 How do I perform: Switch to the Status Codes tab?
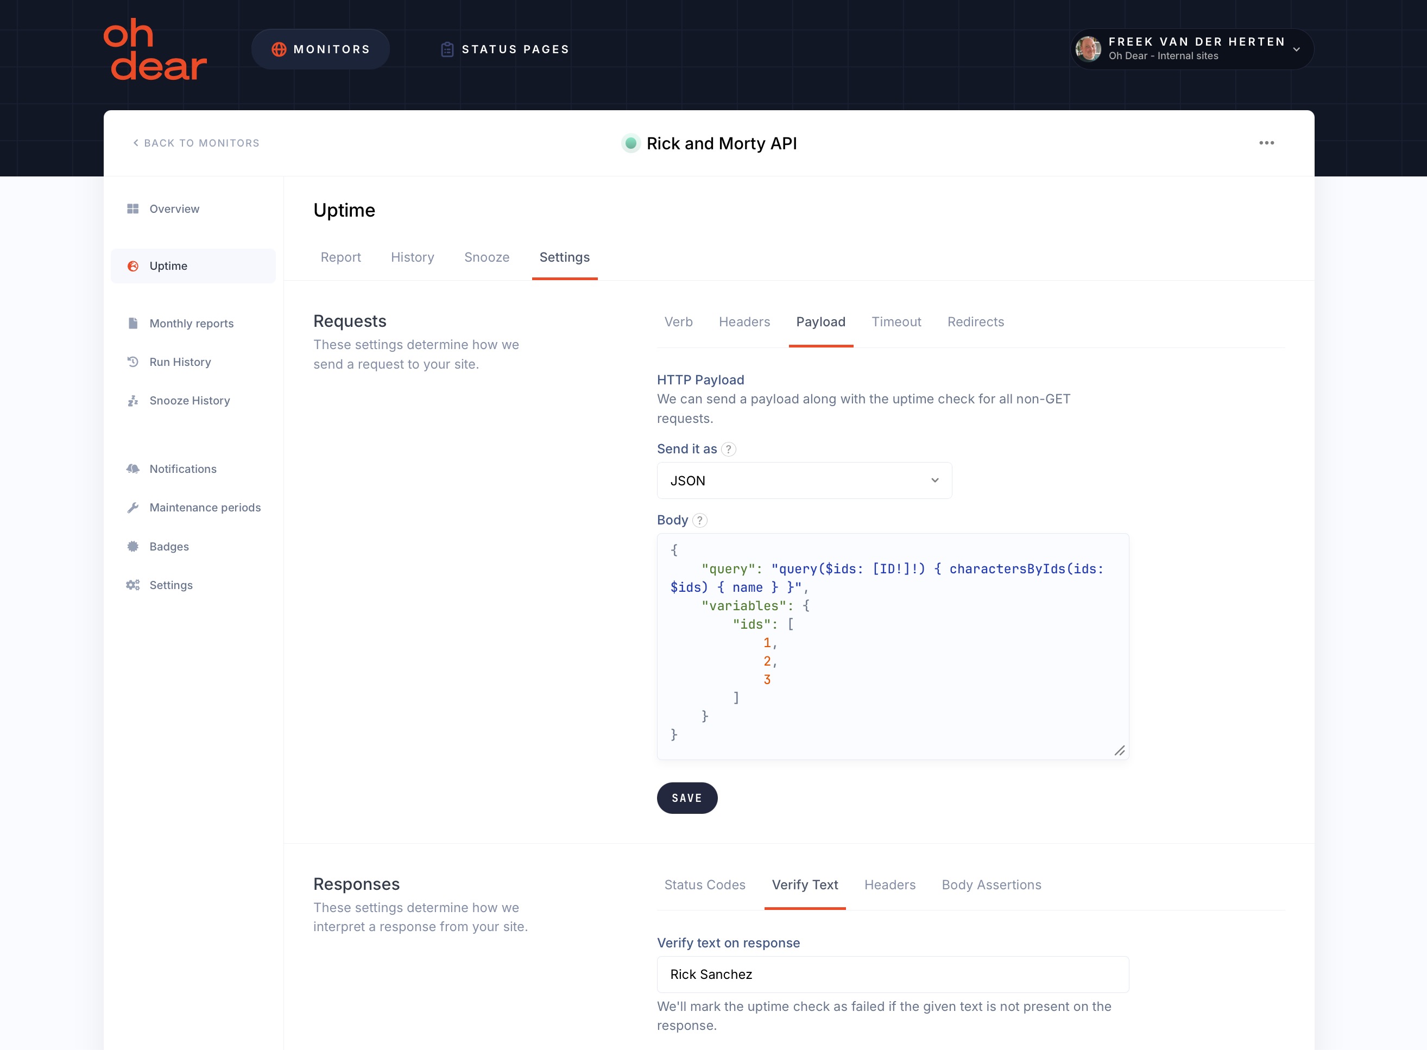click(705, 885)
